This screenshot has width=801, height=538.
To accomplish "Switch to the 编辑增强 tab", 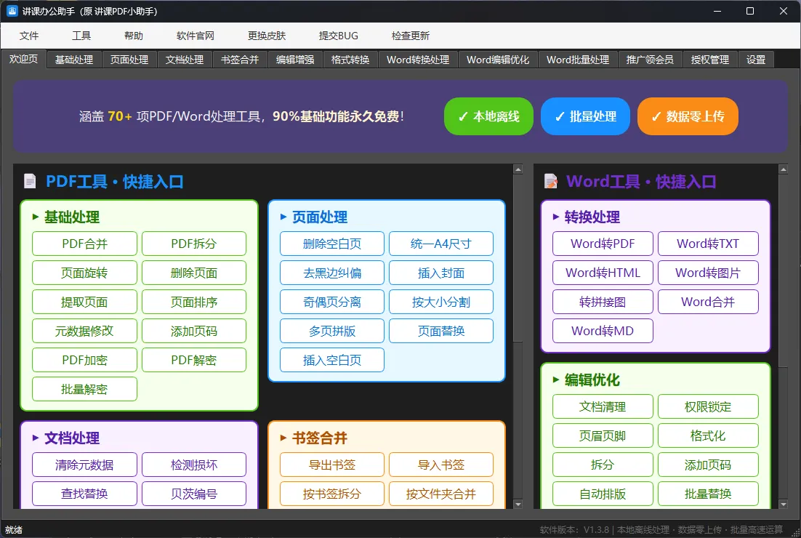I will 295,60.
